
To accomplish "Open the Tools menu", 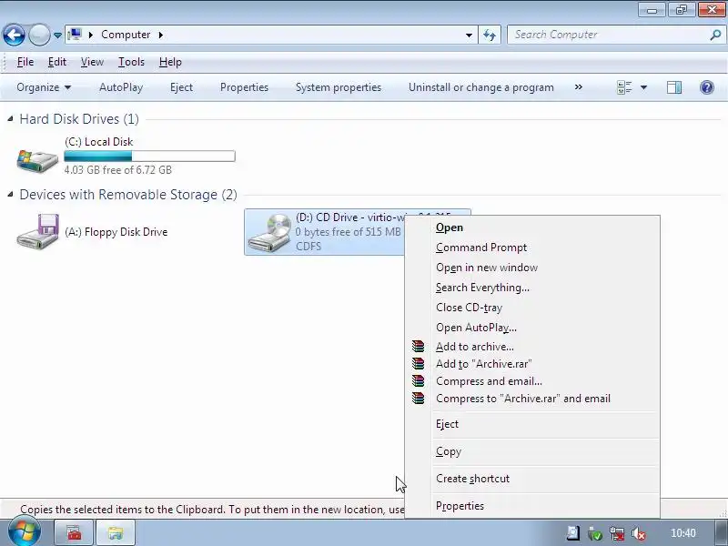I will (131, 62).
